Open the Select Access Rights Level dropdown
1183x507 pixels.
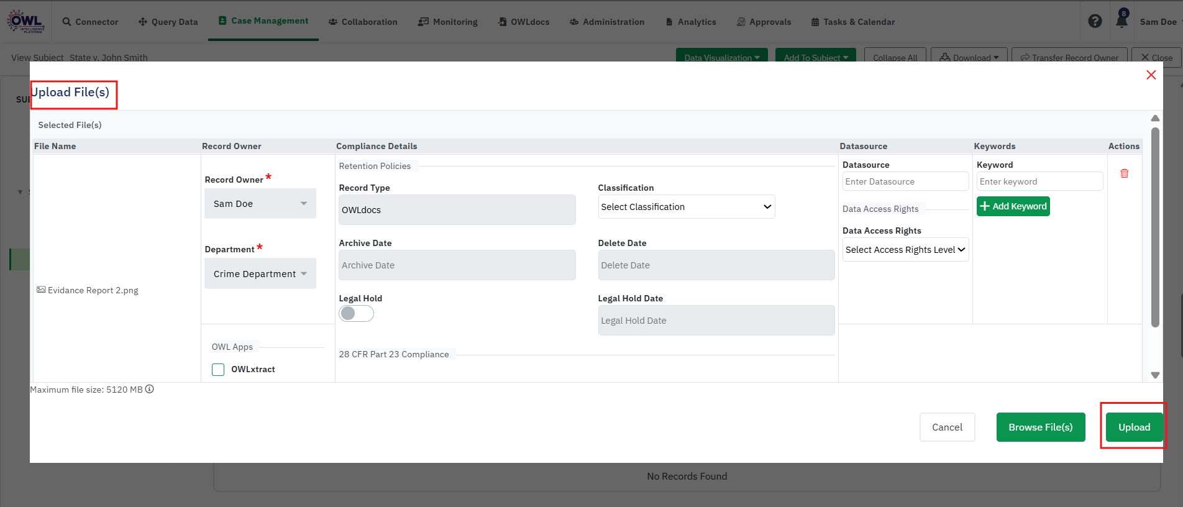click(905, 250)
